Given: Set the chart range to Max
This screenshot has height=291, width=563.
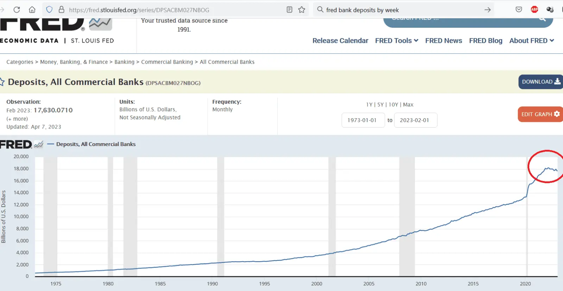Looking at the screenshot, I should click(x=408, y=105).
